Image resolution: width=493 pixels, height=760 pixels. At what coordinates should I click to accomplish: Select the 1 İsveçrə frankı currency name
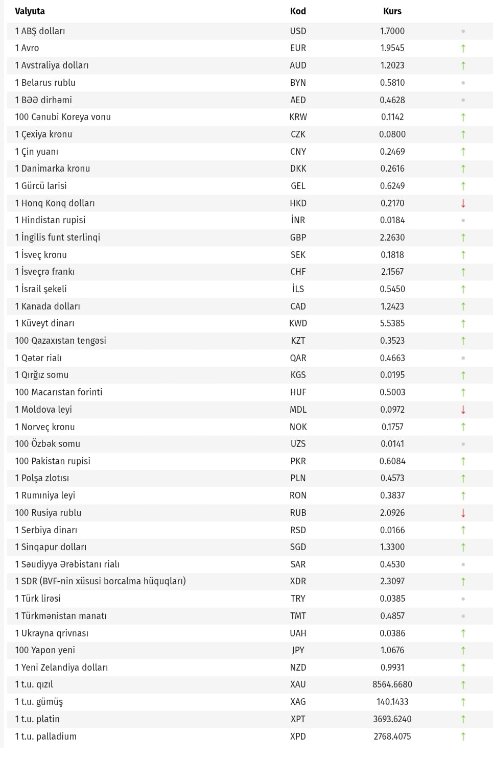pos(44,272)
